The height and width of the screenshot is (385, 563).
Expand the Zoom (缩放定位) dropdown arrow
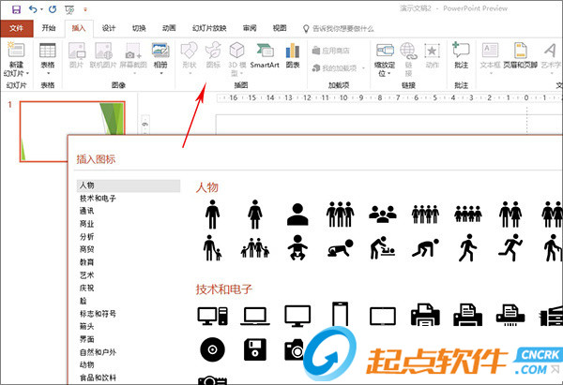(388, 73)
